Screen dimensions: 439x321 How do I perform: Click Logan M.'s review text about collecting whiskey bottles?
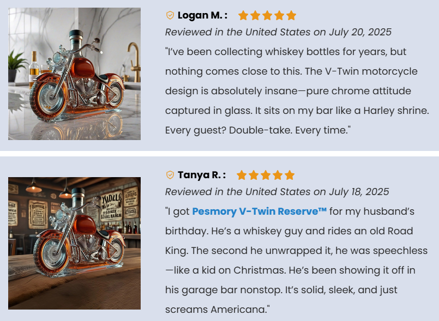[x=297, y=91]
